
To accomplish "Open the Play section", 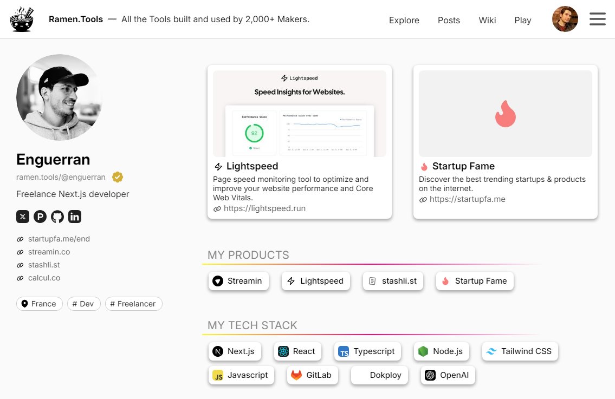I will point(522,20).
